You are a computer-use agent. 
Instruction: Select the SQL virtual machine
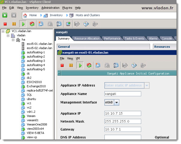click(29, 95)
